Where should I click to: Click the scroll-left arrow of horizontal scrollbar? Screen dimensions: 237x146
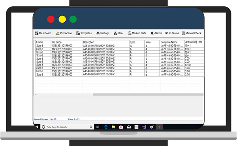[35, 95]
